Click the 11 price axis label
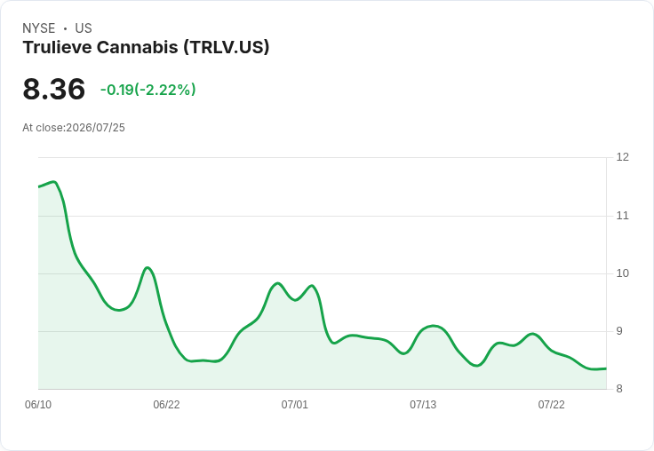 (622, 216)
